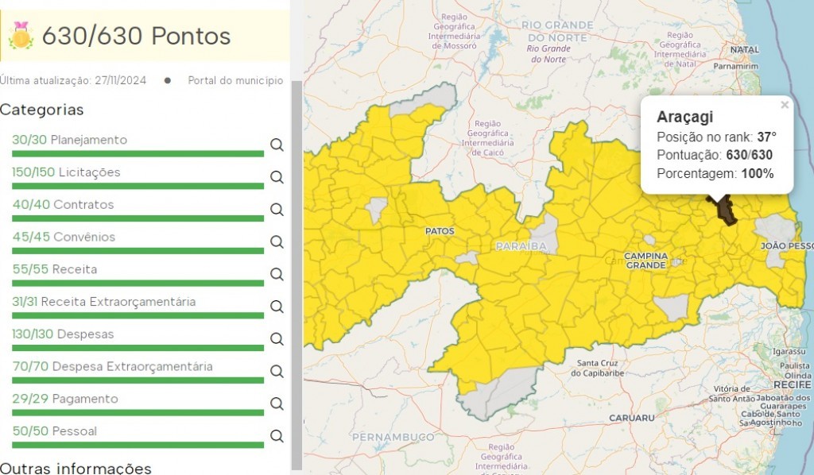Viewport: 814px width, 475px height.
Task: Open Receita Extraorçamentária magnifier icon
Action: [x=277, y=307]
